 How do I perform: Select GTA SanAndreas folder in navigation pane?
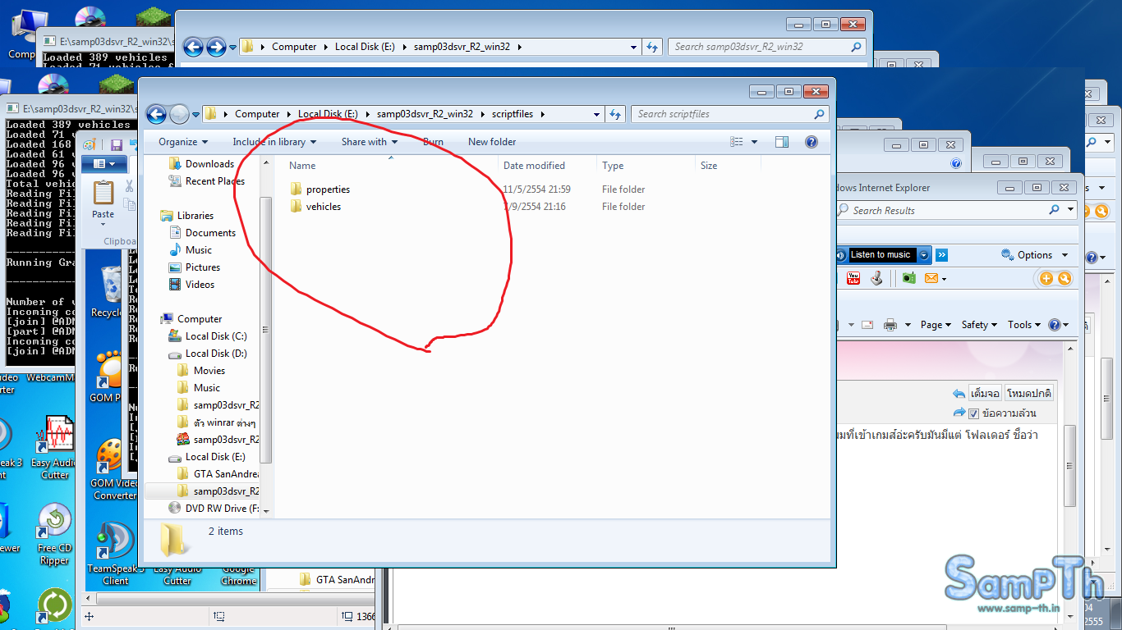click(x=218, y=474)
